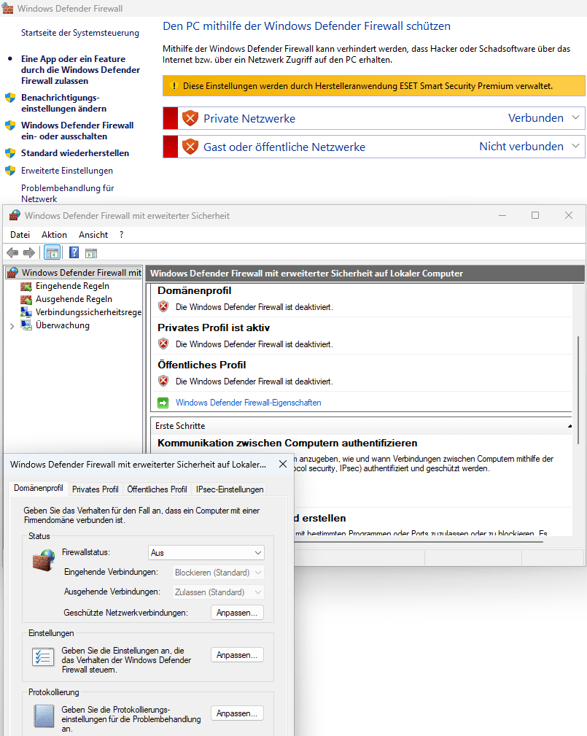Open the Windows Defender Firewall-Eigenschaften link
The width and height of the screenshot is (587, 736).
(x=248, y=403)
